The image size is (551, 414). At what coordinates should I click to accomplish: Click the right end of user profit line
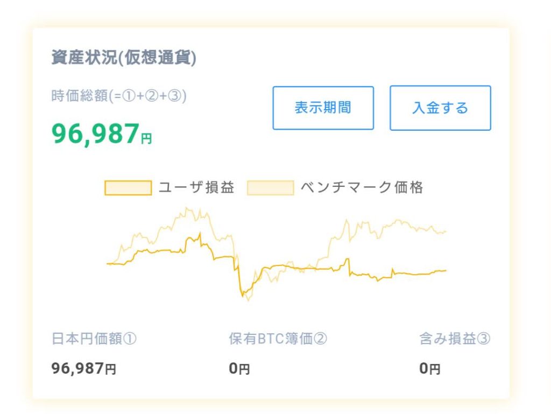[x=446, y=271]
